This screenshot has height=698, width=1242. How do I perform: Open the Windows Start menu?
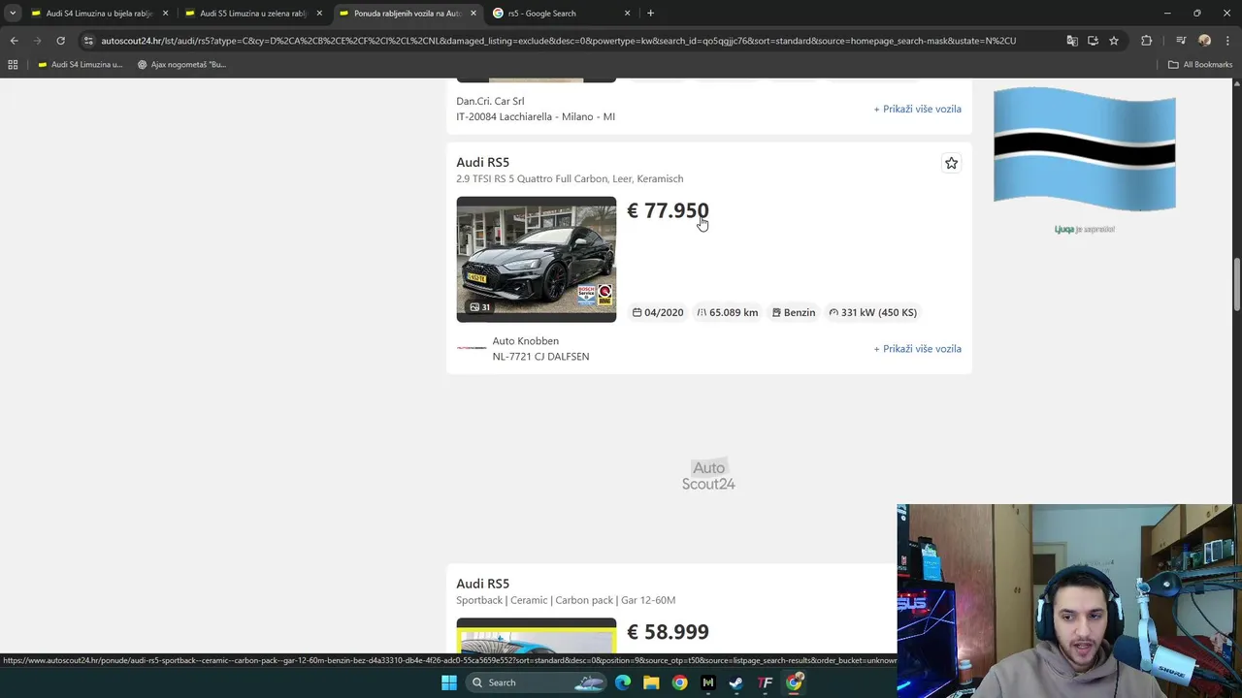pyautogui.click(x=448, y=682)
